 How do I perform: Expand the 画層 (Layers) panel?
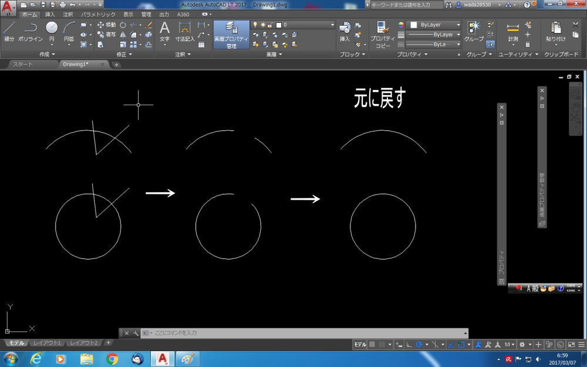click(x=274, y=54)
